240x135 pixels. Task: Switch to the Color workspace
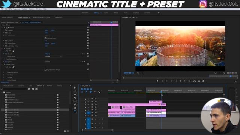[x=106, y=13]
